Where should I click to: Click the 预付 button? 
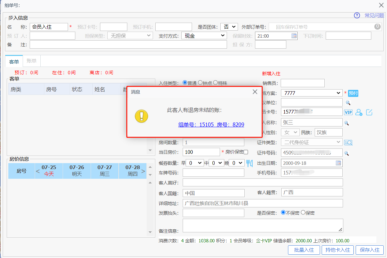pos(353,93)
